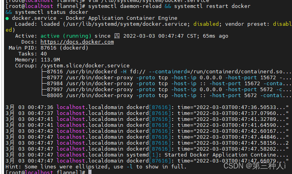
Task: Click log line timestamped 00:47:42
Action: (147, 131)
